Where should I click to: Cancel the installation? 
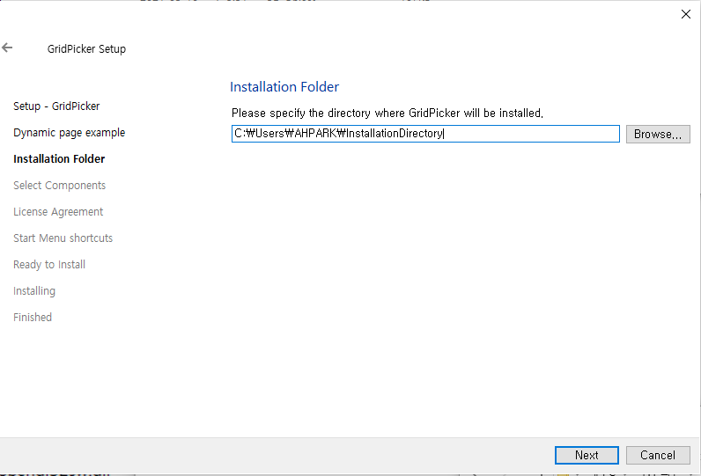click(658, 455)
